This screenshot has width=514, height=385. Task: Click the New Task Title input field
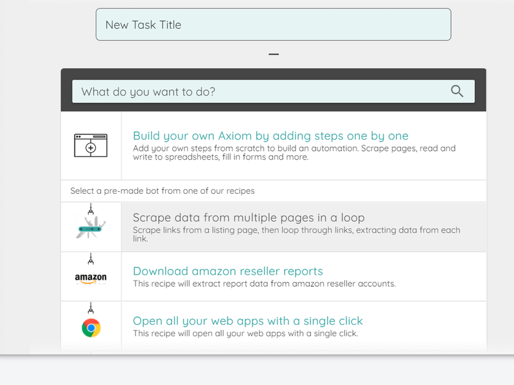click(x=273, y=25)
